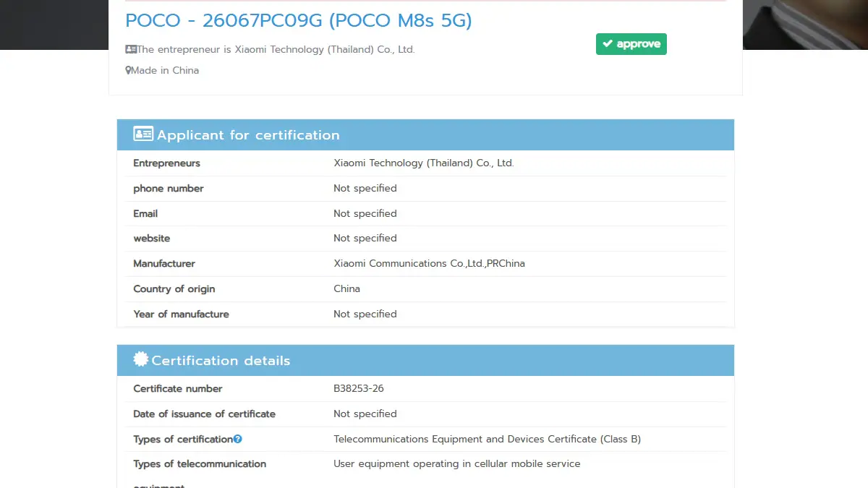Image resolution: width=868 pixels, height=488 pixels.
Task: Select certificate number B38253-26
Action: tap(359, 389)
